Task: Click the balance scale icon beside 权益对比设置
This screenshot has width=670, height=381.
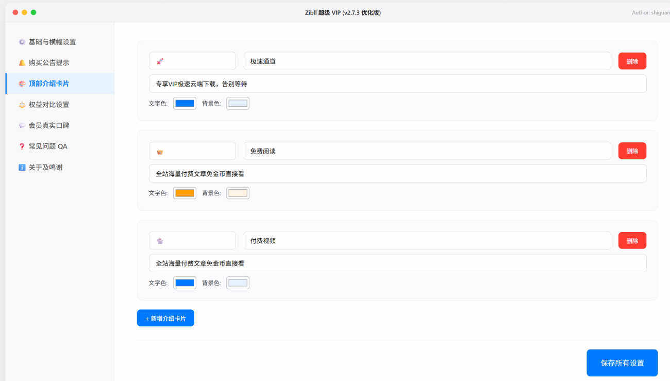Action: click(x=22, y=105)
